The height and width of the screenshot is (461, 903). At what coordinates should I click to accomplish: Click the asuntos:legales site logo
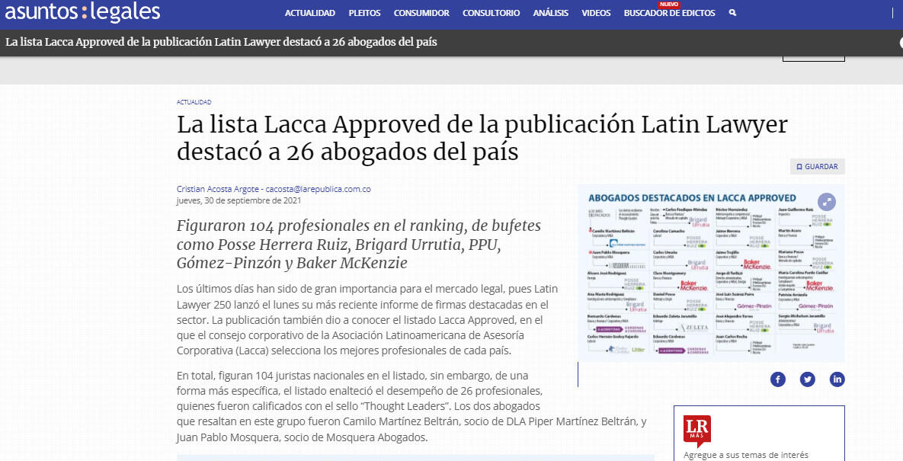pos(82,12)
